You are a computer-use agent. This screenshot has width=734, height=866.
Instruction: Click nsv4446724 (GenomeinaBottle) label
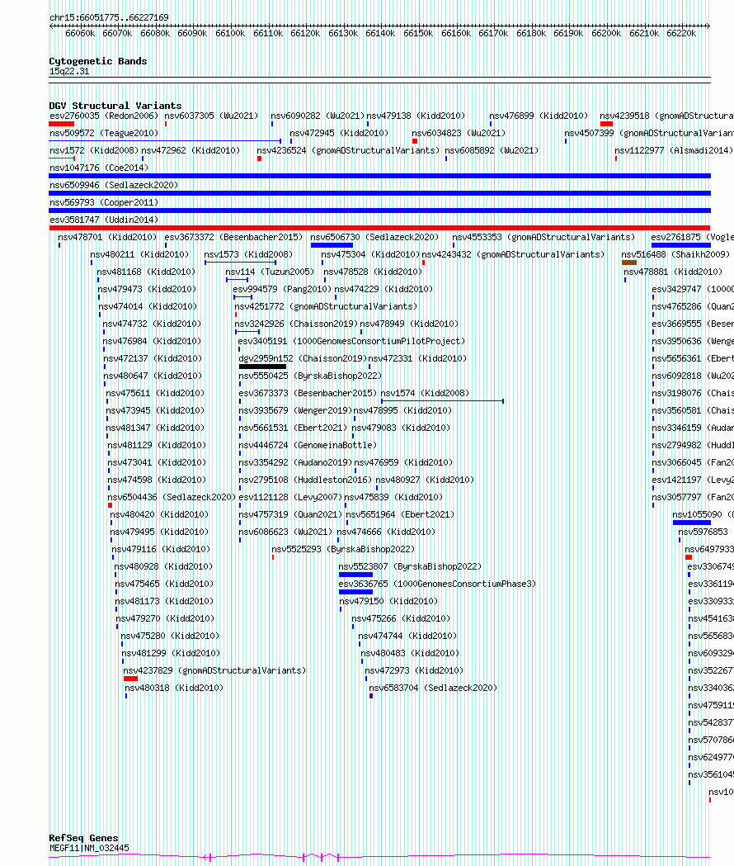[x=308, y=445]
